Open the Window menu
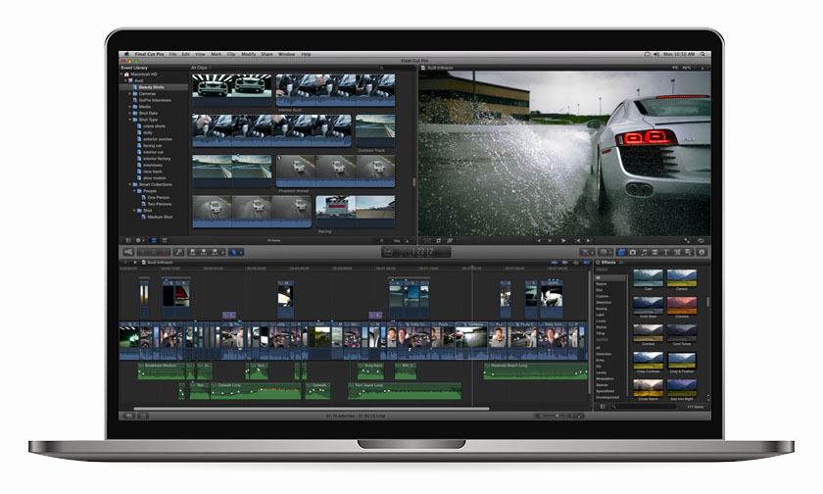 [x=286, y=54]
